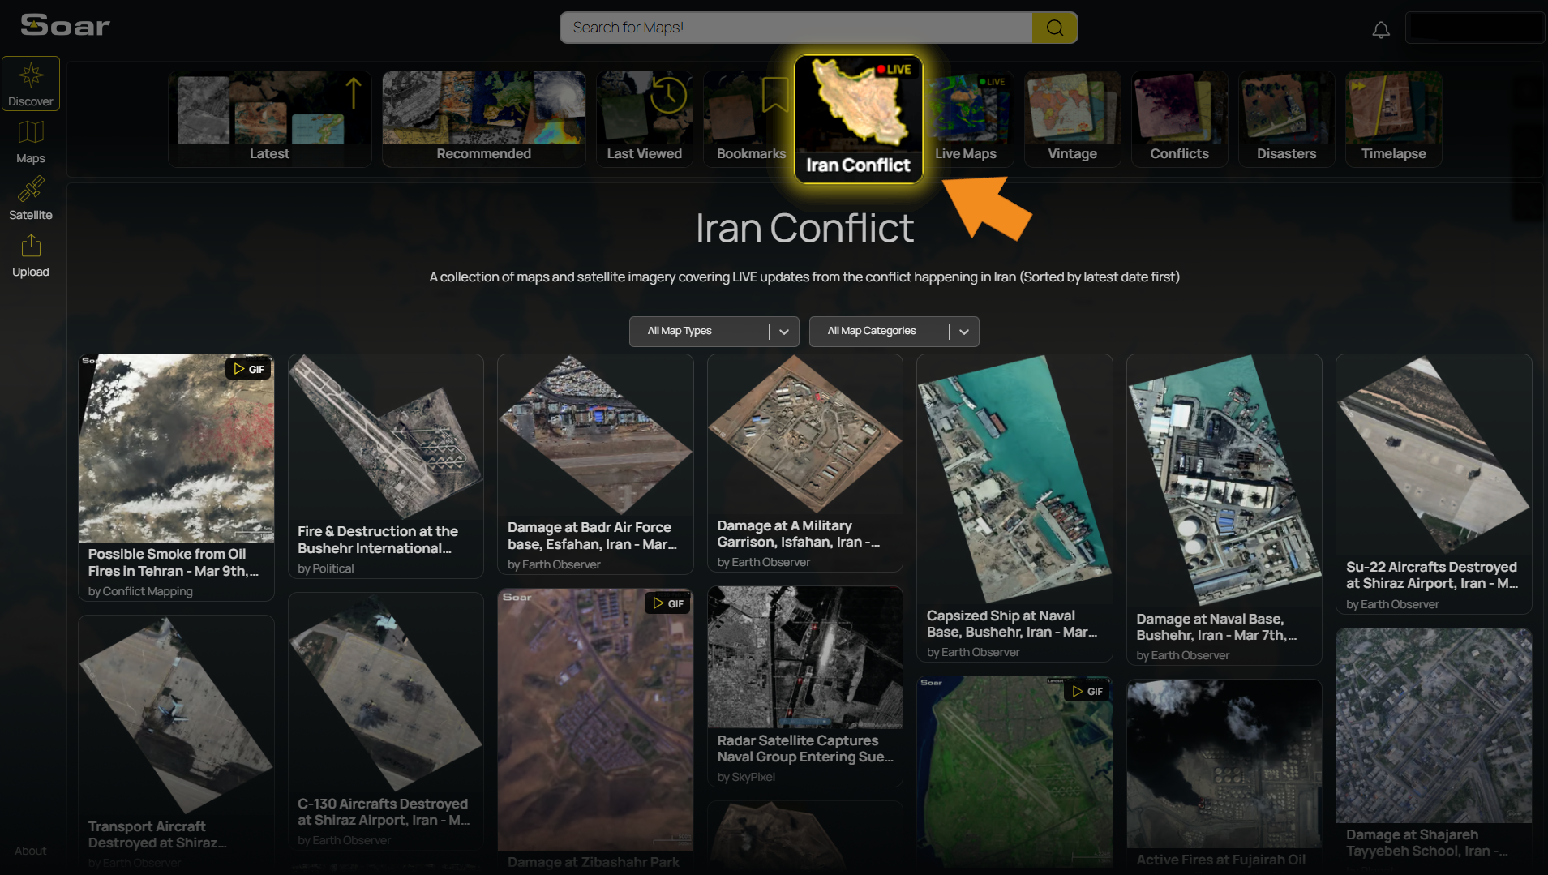Focus the Search for Maps field
Viewport: 1548px width, 875px height.
coord(796,28)
